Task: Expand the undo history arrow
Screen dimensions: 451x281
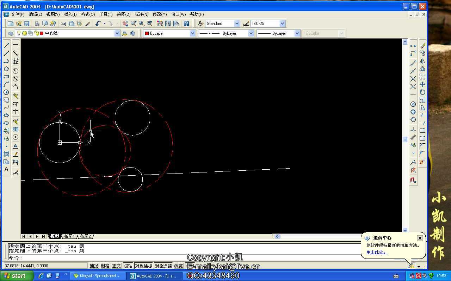Action: (x=104, y=24)
